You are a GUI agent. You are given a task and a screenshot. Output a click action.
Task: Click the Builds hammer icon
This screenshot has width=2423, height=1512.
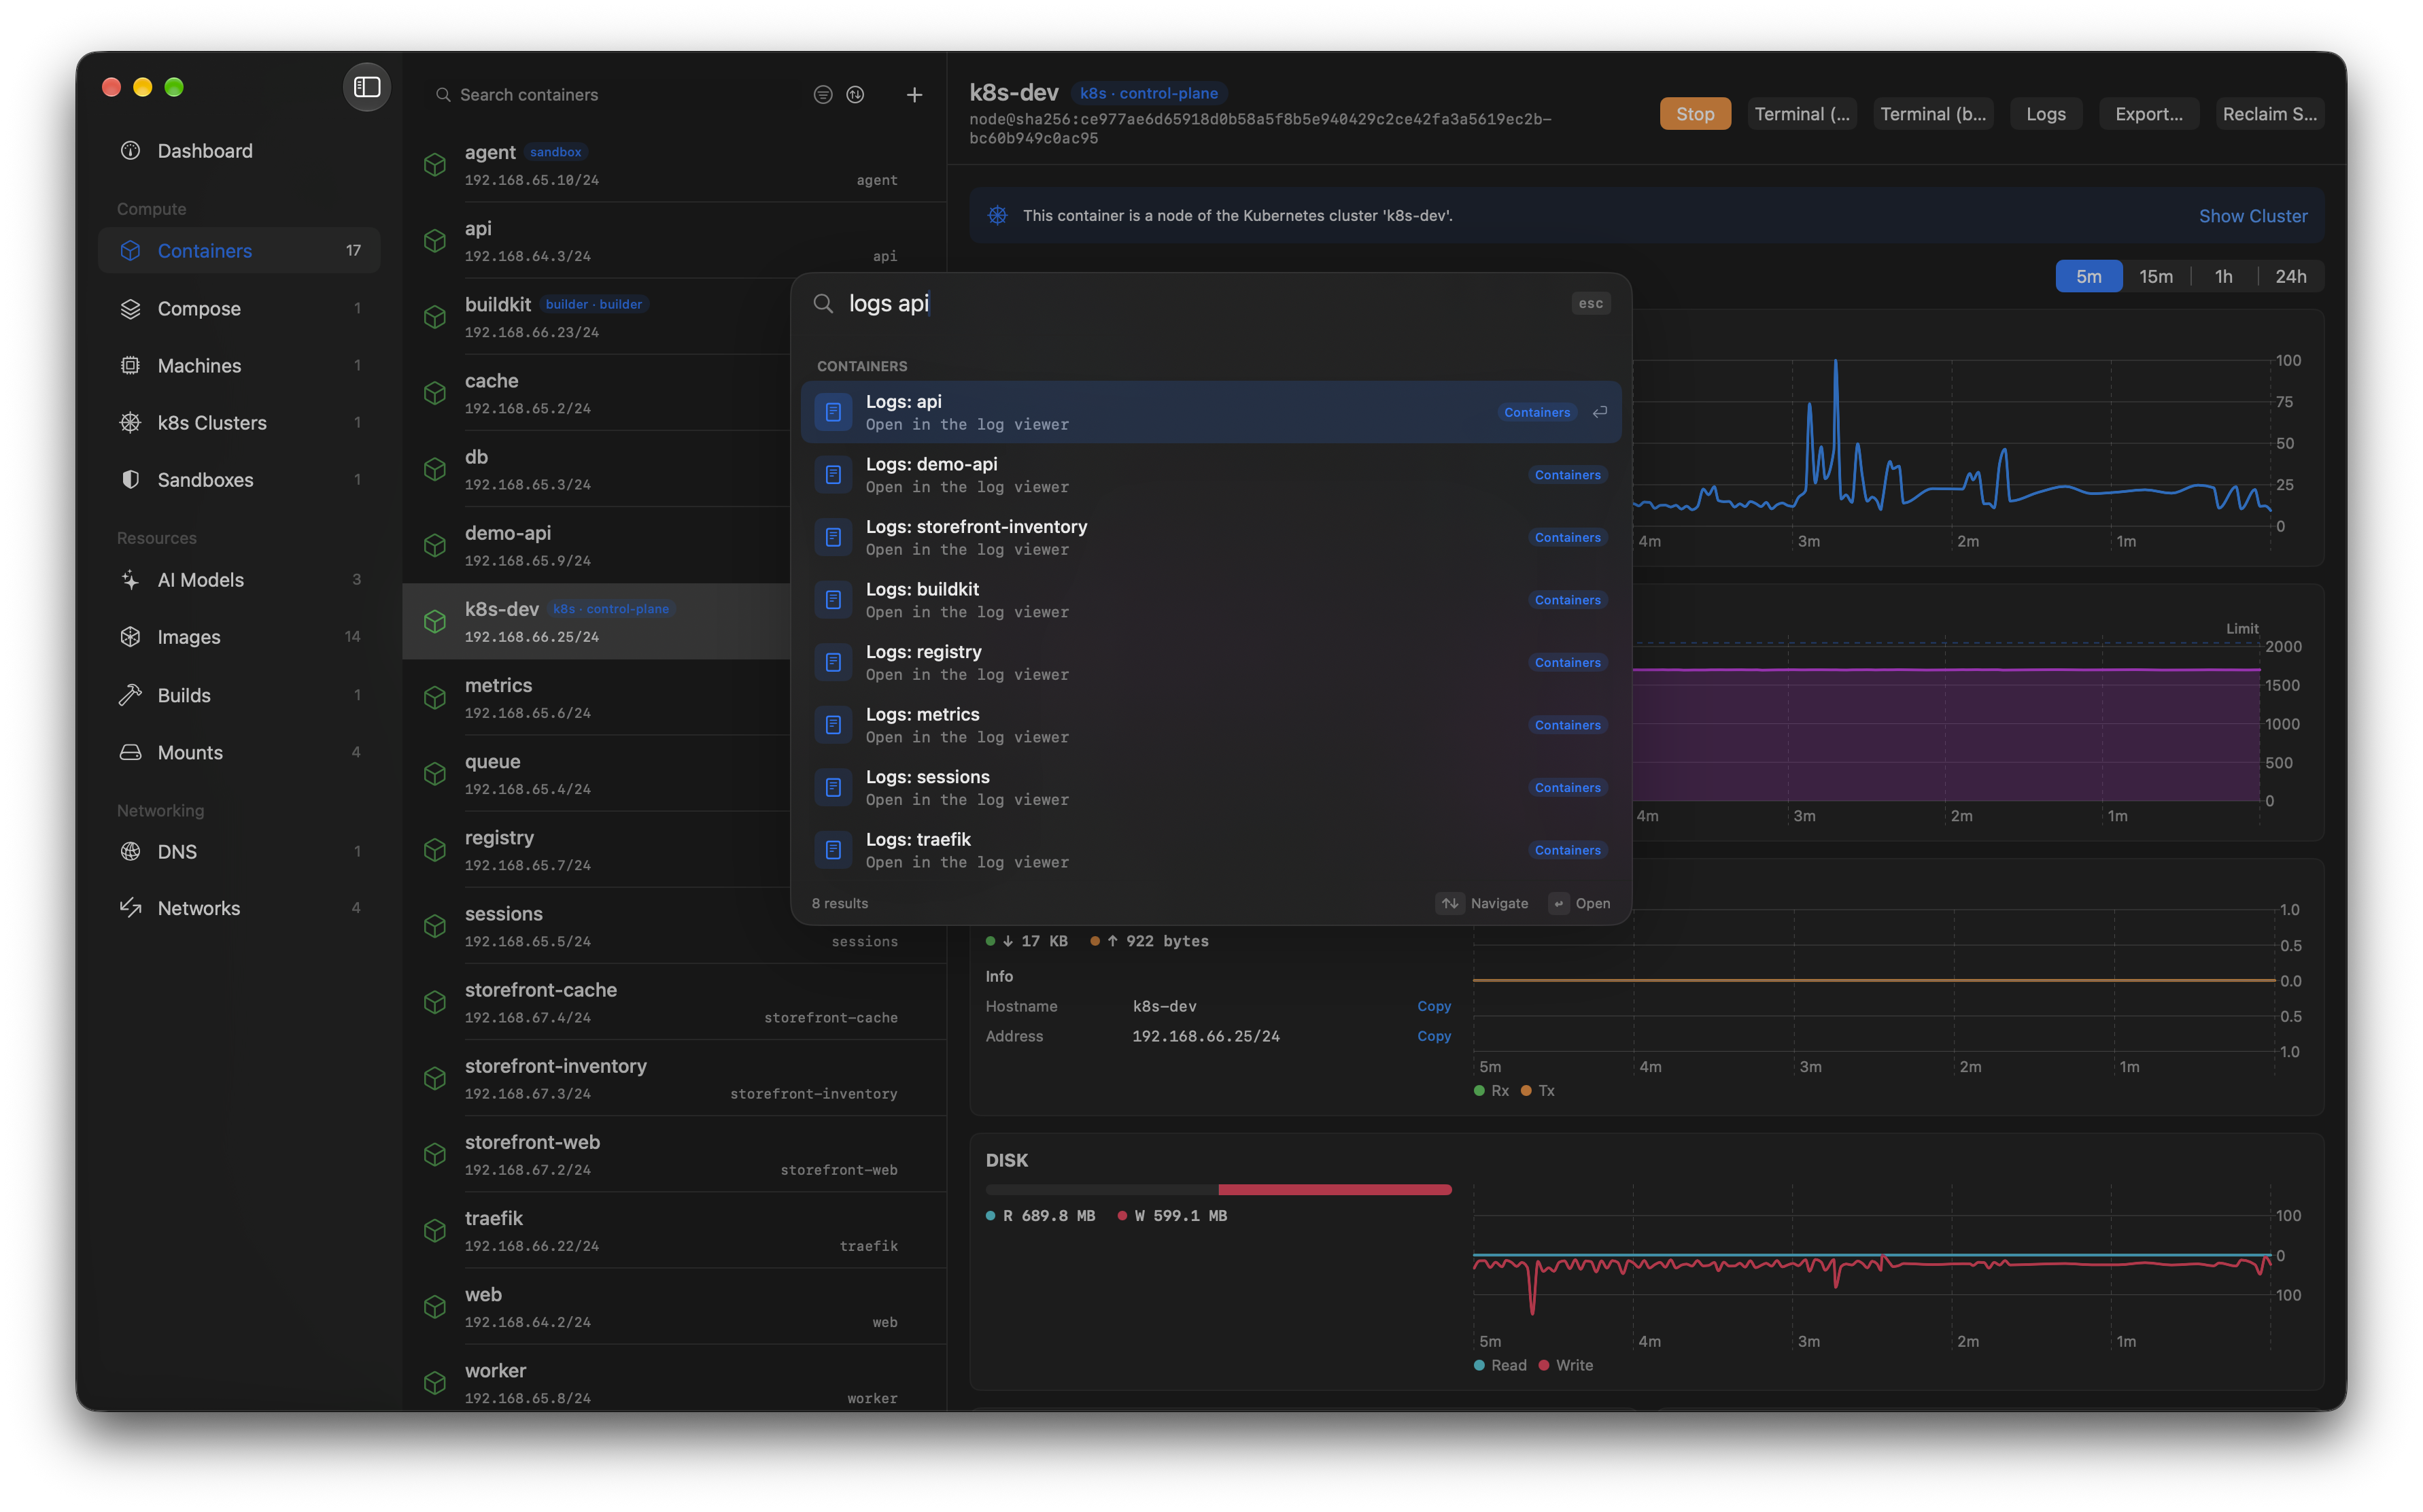point(130,695)
